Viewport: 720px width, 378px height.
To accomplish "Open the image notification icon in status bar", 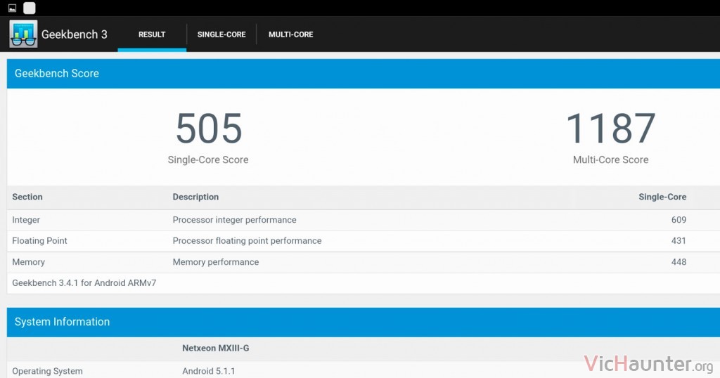I will click(x=13, y=8).
